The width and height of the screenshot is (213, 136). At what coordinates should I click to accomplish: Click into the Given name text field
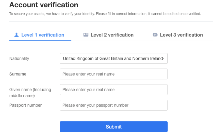pyautogui.click(x=113, y=90)
